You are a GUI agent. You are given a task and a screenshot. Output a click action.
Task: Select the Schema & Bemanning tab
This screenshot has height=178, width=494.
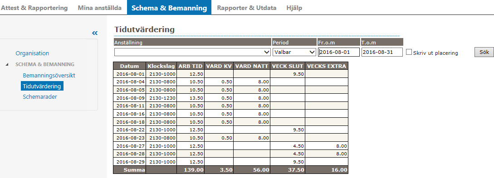169,8
